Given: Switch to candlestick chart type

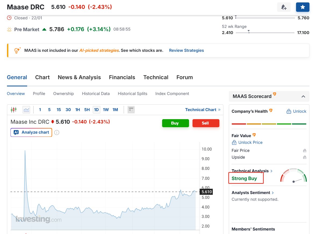Looking at the screenshot, I should click(x=13, y=110).
